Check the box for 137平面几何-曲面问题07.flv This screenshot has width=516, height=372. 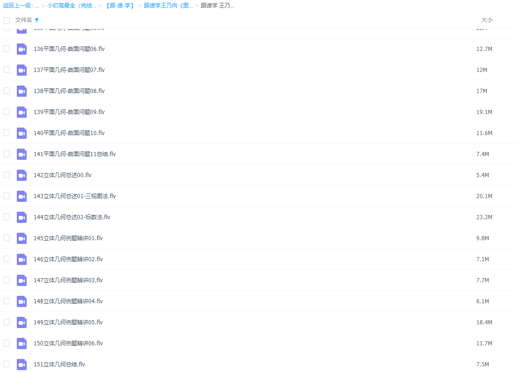click(x=7, y=70)
